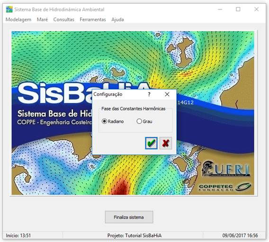Cancel configuration with the red X icon

(166, 143)
